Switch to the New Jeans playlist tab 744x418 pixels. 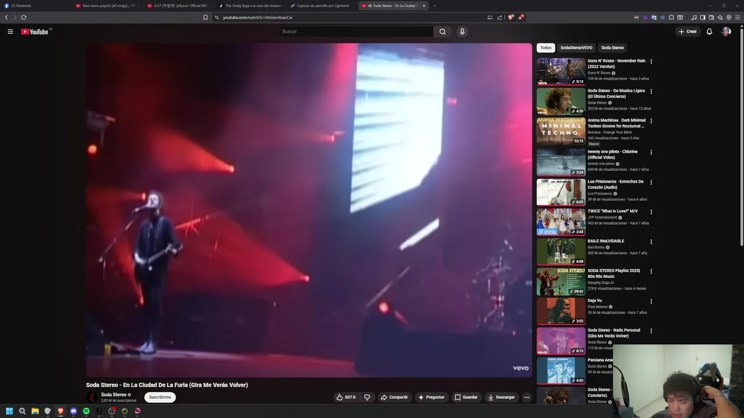pyautogui.click(x=109, y=6)
